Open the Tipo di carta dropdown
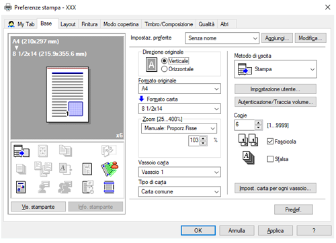Image resolution: width=336 pixels, height=243 pixels. coord(179,192)
